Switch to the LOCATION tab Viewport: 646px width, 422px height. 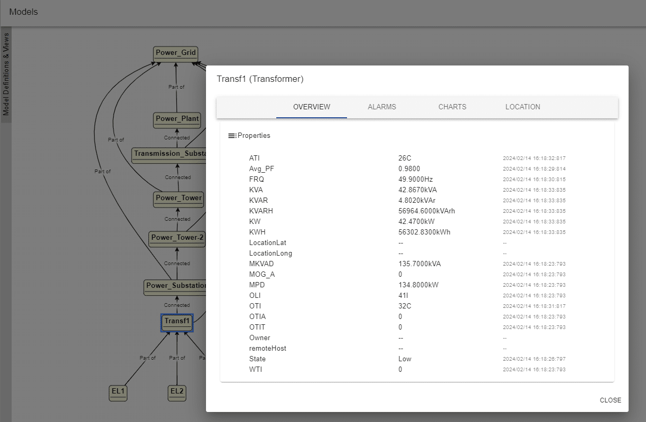[522, 107]
